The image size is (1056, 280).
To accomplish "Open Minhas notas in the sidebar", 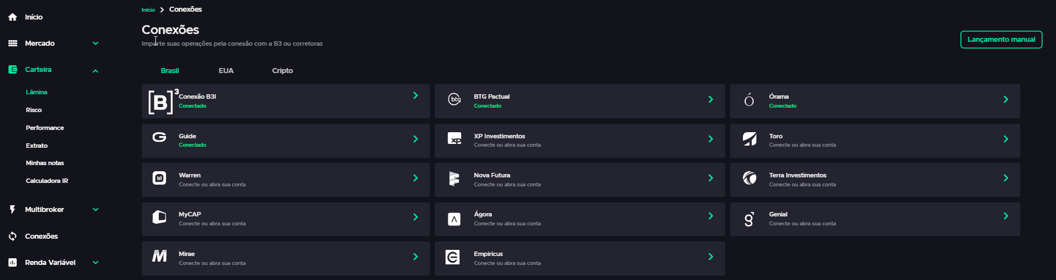I will [x=45, y=163].
